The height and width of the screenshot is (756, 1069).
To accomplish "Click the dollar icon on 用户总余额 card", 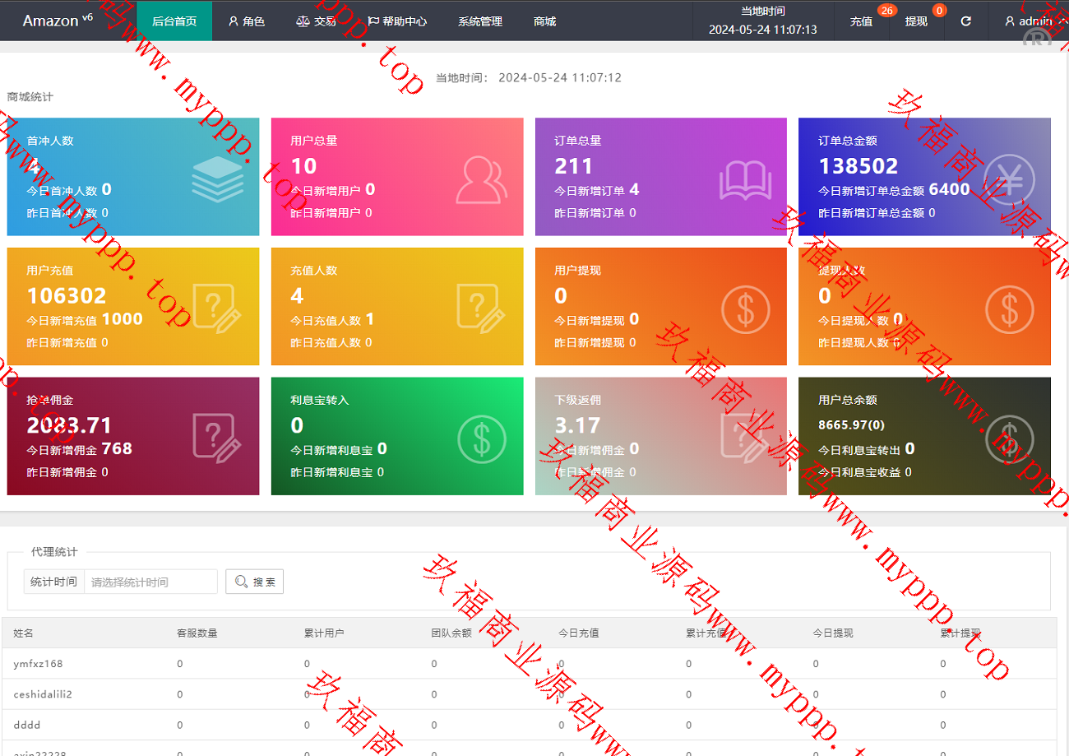I will coord(1009,438).
